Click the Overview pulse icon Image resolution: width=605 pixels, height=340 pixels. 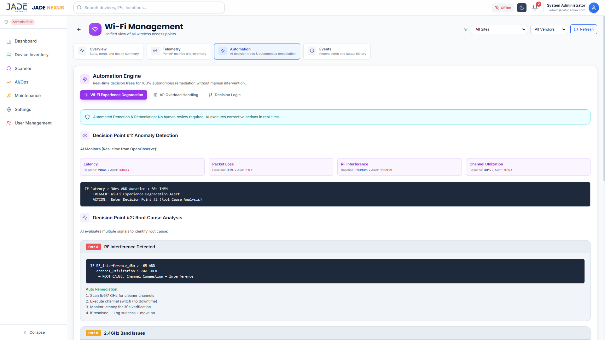pos(82,50)
